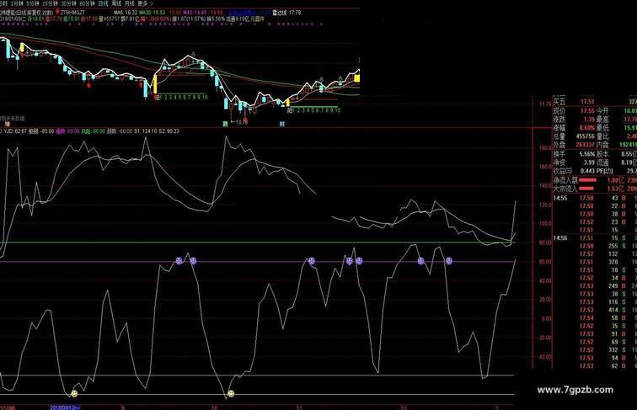Click the yellow smiley signal near August
This screenshot has width=637, height=410.
(x=74, y=393)
